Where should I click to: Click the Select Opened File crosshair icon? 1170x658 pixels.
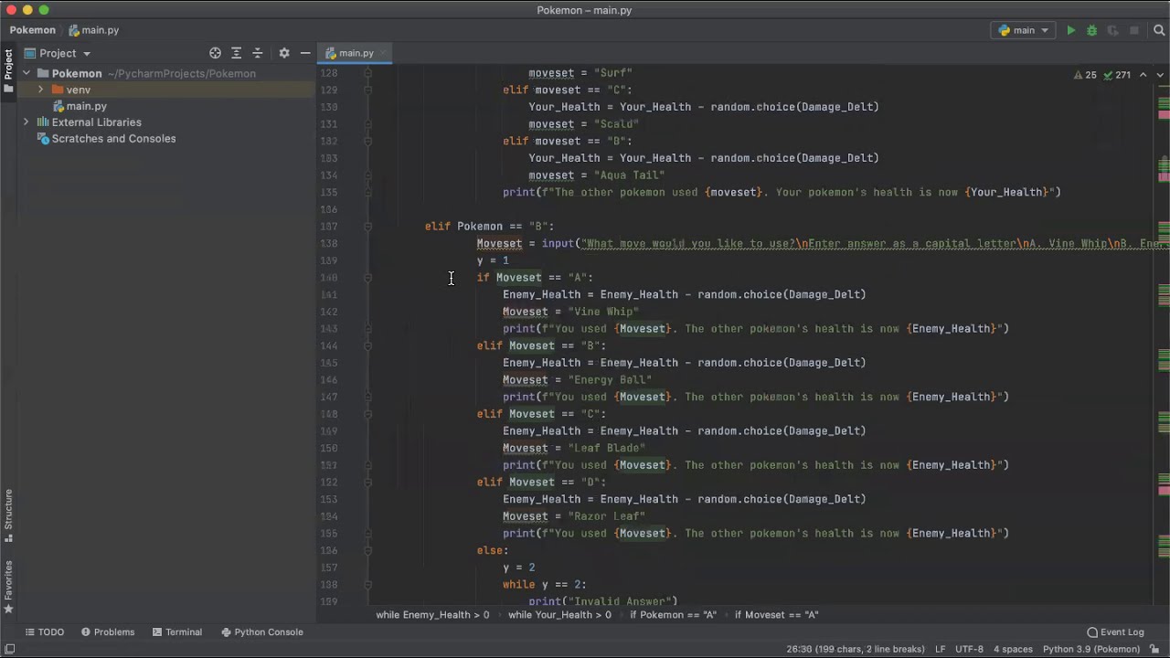pos(215,53)
